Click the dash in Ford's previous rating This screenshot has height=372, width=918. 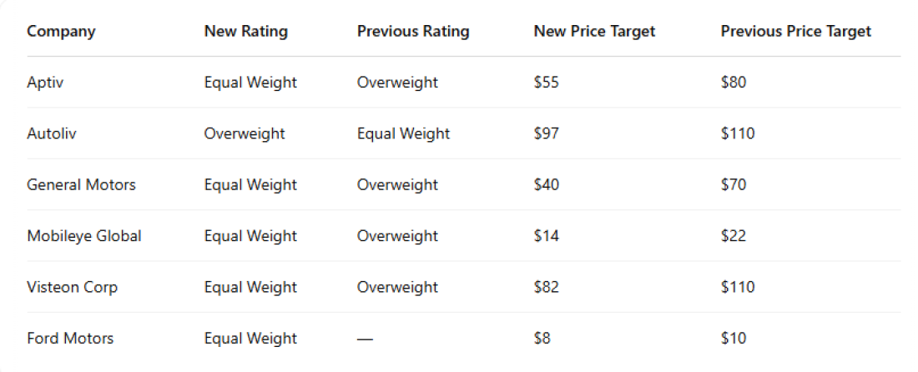pyautogui.click(x=365, y=339)
